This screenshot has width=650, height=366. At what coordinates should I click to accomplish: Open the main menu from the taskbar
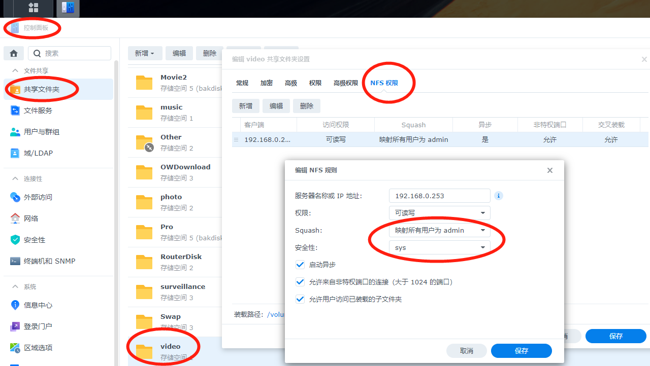34,8
